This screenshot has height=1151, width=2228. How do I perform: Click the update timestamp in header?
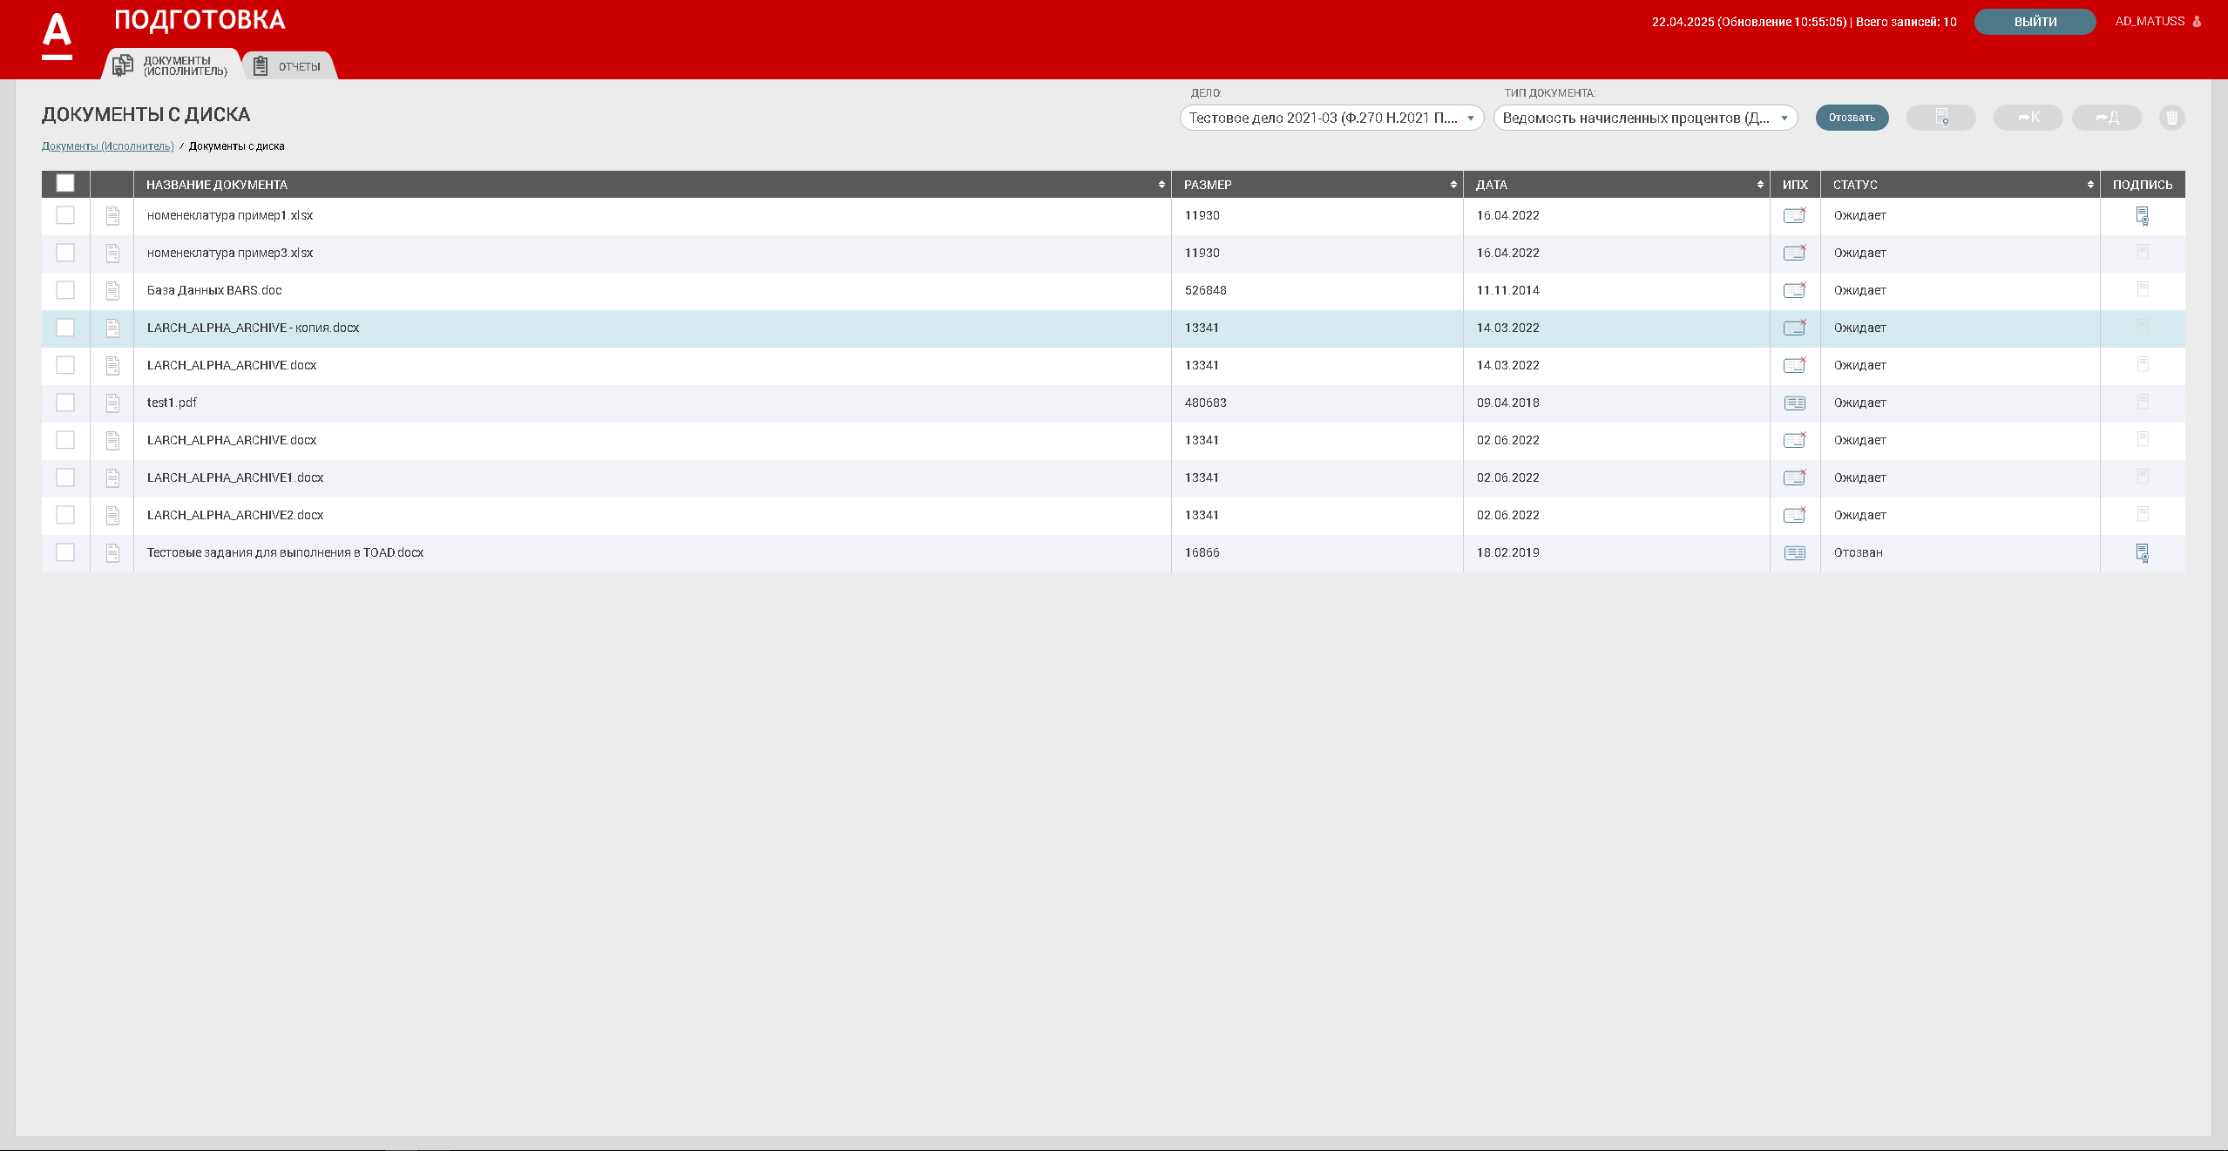(1749, 22)
